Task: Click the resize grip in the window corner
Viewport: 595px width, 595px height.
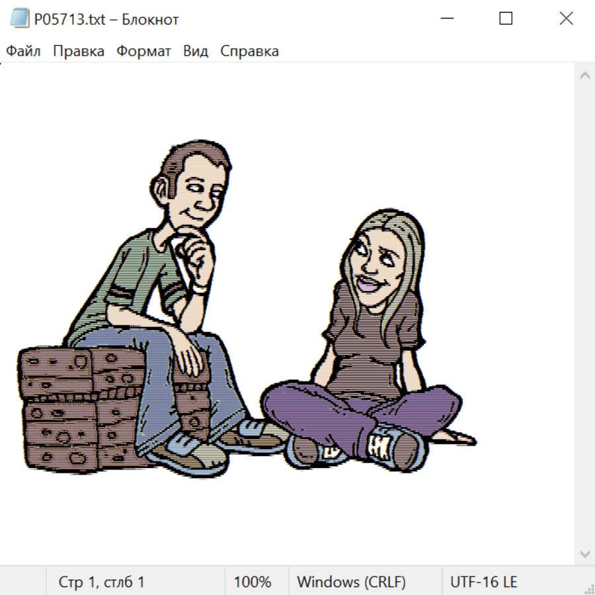Action: (x=588, y=588)
